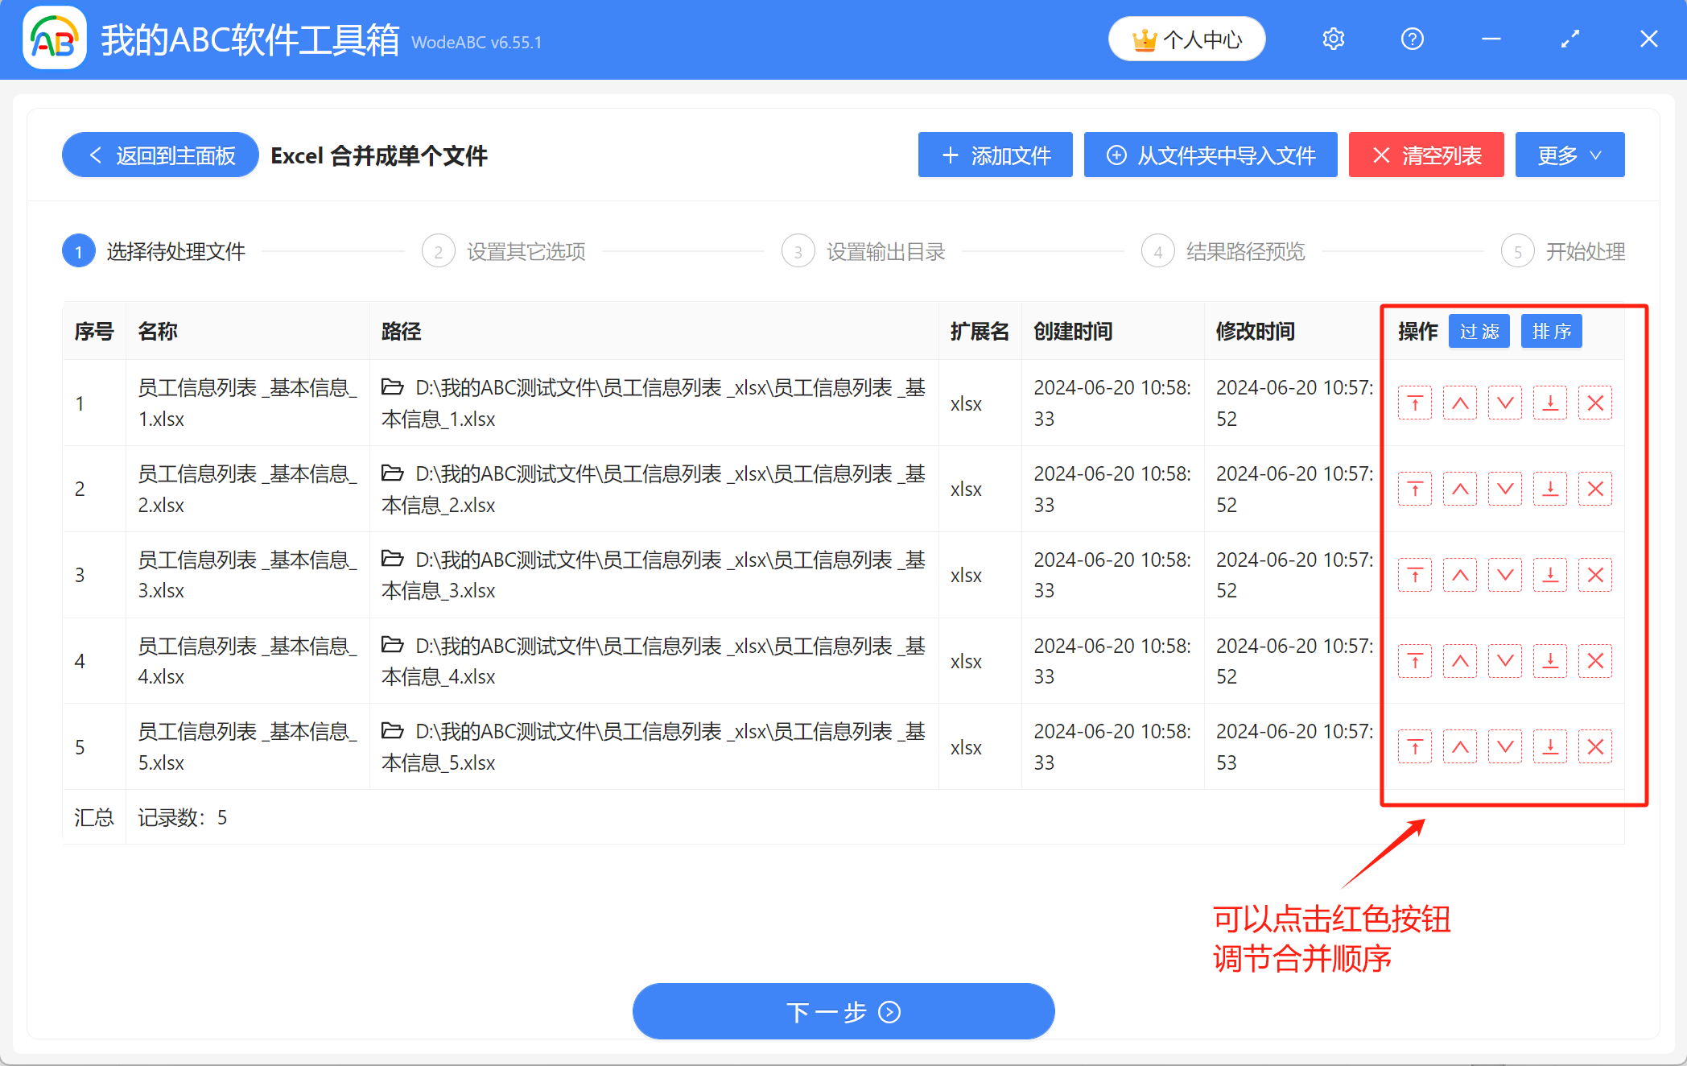The width and height of the screenshot is (1687, 1066).
Task: Move file 1 down one position
Action: [1505, 403]
